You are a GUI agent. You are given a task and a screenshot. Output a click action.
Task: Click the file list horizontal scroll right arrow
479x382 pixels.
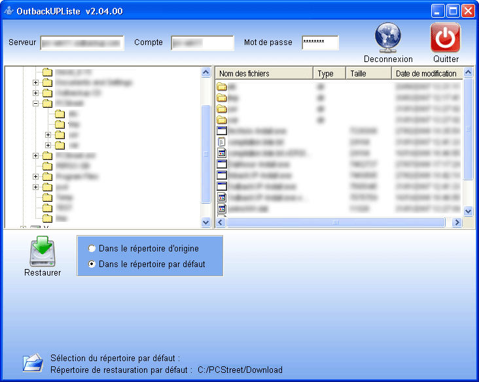point(457,222)
